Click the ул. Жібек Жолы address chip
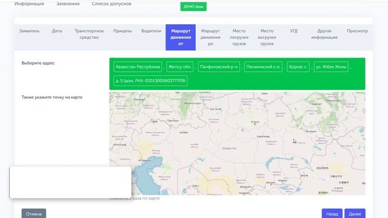 (x=331, y=67)
